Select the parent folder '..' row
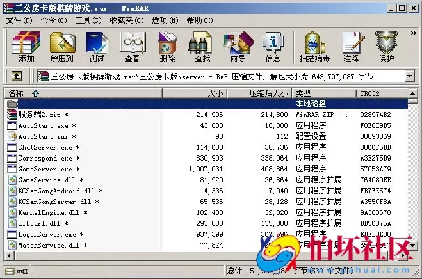 click(207, 104)
